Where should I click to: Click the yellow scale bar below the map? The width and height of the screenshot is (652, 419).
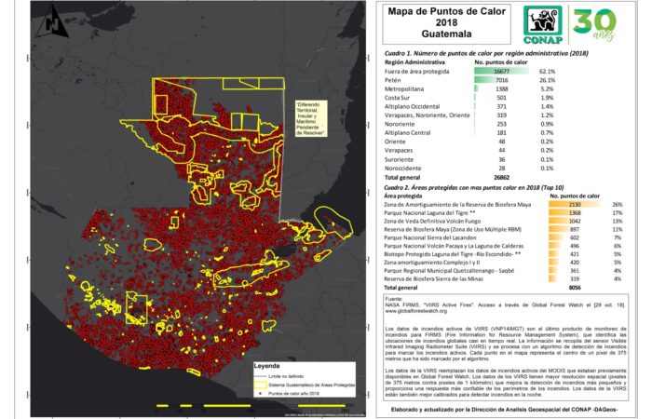pos(251,406)
